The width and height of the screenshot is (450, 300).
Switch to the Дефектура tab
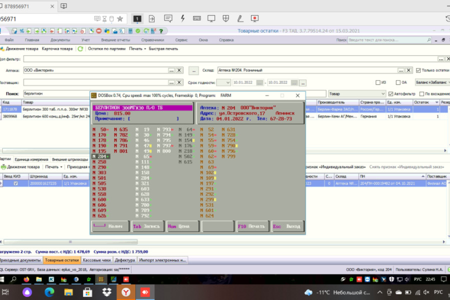(125, 260)
